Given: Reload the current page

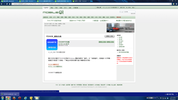Looking at the screenshot, I should point(7,4).
